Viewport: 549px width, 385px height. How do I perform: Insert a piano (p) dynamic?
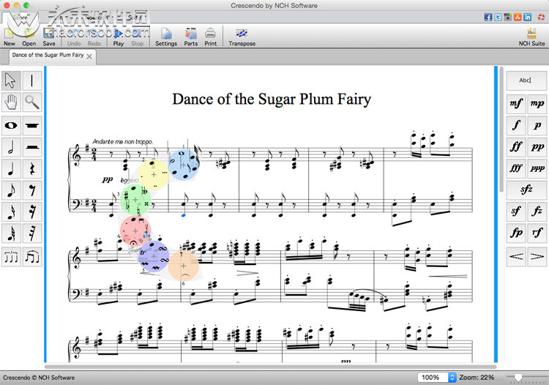[x=537, y=125]
